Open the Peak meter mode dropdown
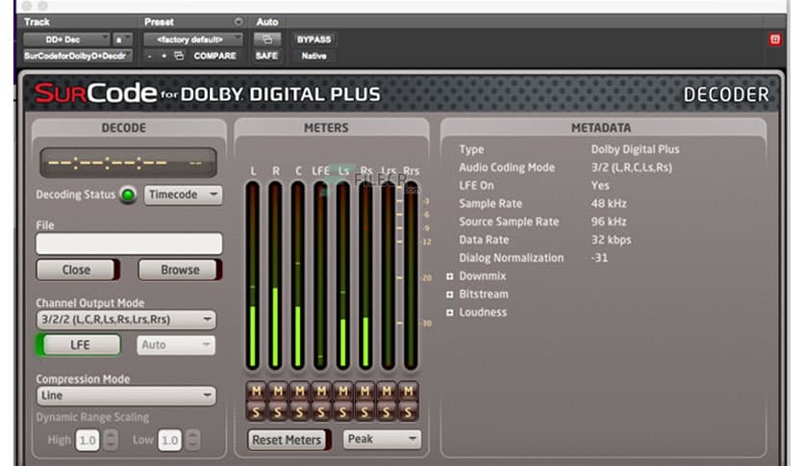Image resolution: width=804 pixels, height=466 pixels. [x=382, y=439]
